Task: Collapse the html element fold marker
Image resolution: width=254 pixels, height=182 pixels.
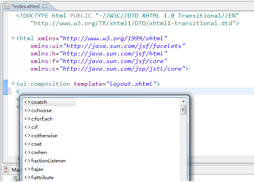Action: pos(13,38)
